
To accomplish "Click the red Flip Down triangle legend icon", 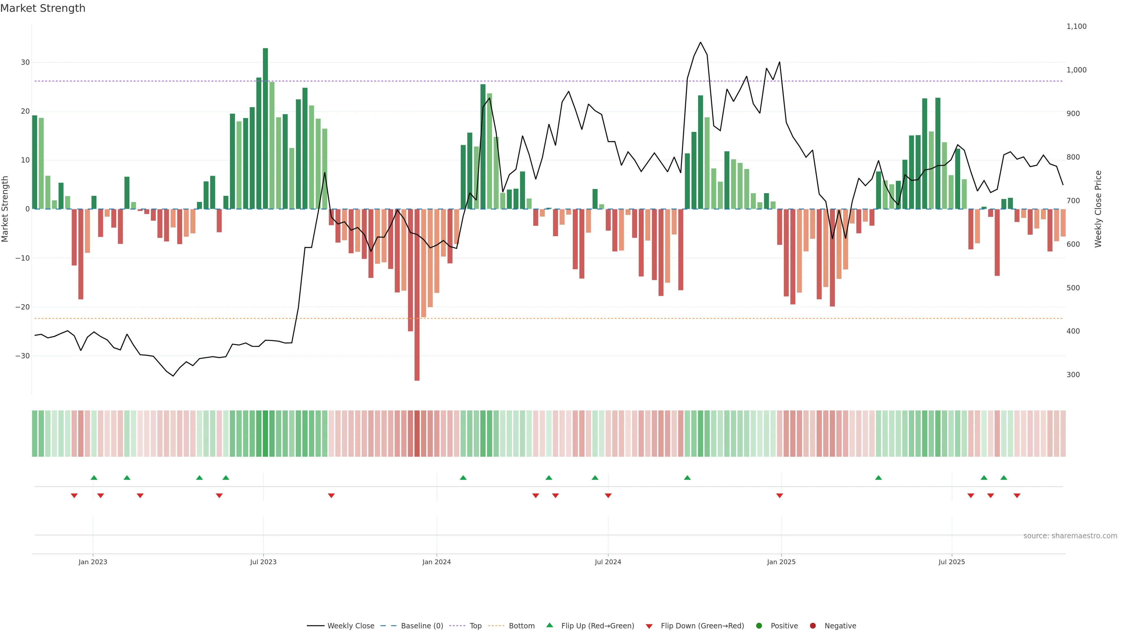I will point(649,626).
